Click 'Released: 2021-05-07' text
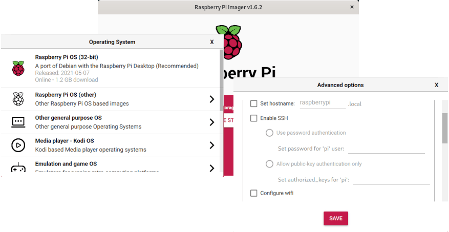 click(62, 73)
